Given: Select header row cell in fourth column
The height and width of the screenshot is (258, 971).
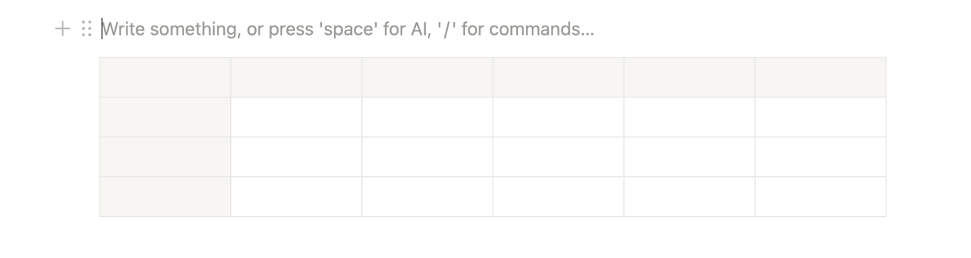Looking at the screenshot, I should point(558,77).
